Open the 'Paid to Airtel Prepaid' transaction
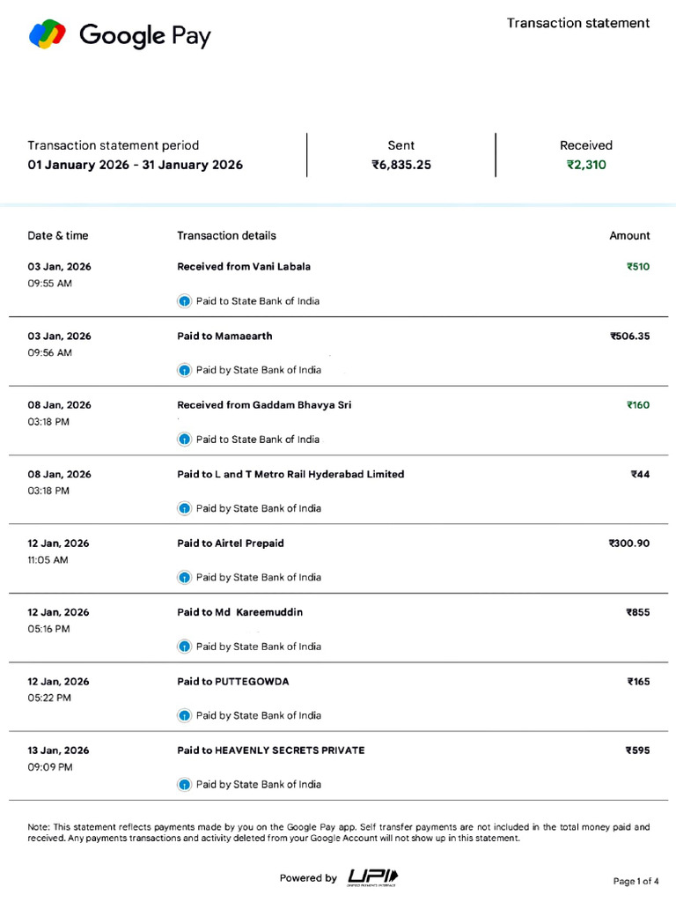Screen dimensions: 676x902 (231, 543)
